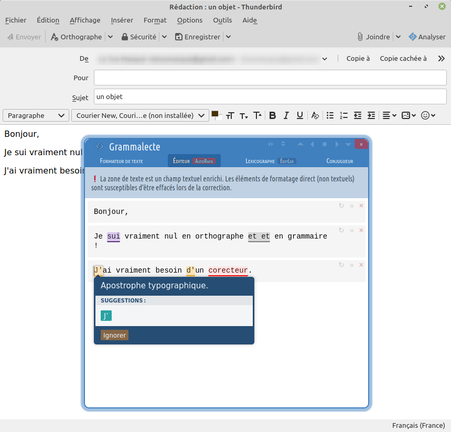Viewport: 451px width, 432px height.
Task: Add a Copie cachée à field
Action: (x=403, y=58)
